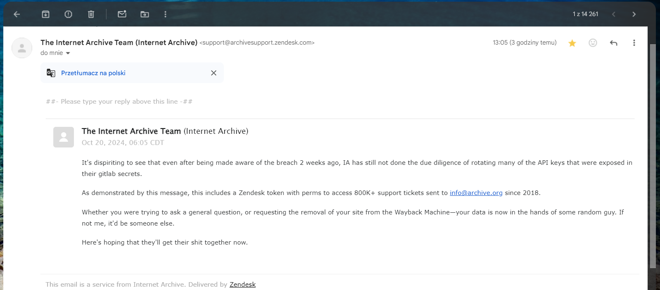The image size is (660, 290).
Task: Go back to inbox with arrow
Action: pos(17,14)
